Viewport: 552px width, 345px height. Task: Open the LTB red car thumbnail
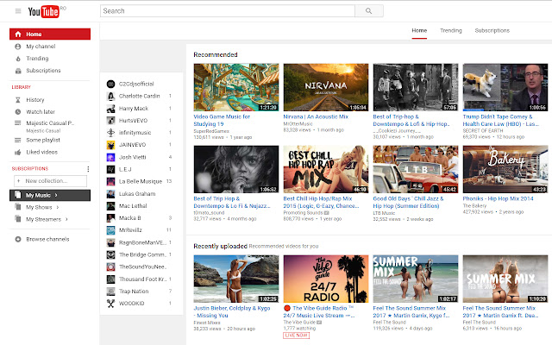[416, 169]
